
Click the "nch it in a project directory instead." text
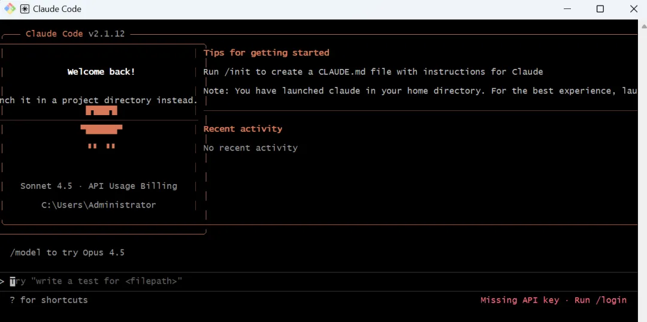pyautogui.click(x=99, y=100)
